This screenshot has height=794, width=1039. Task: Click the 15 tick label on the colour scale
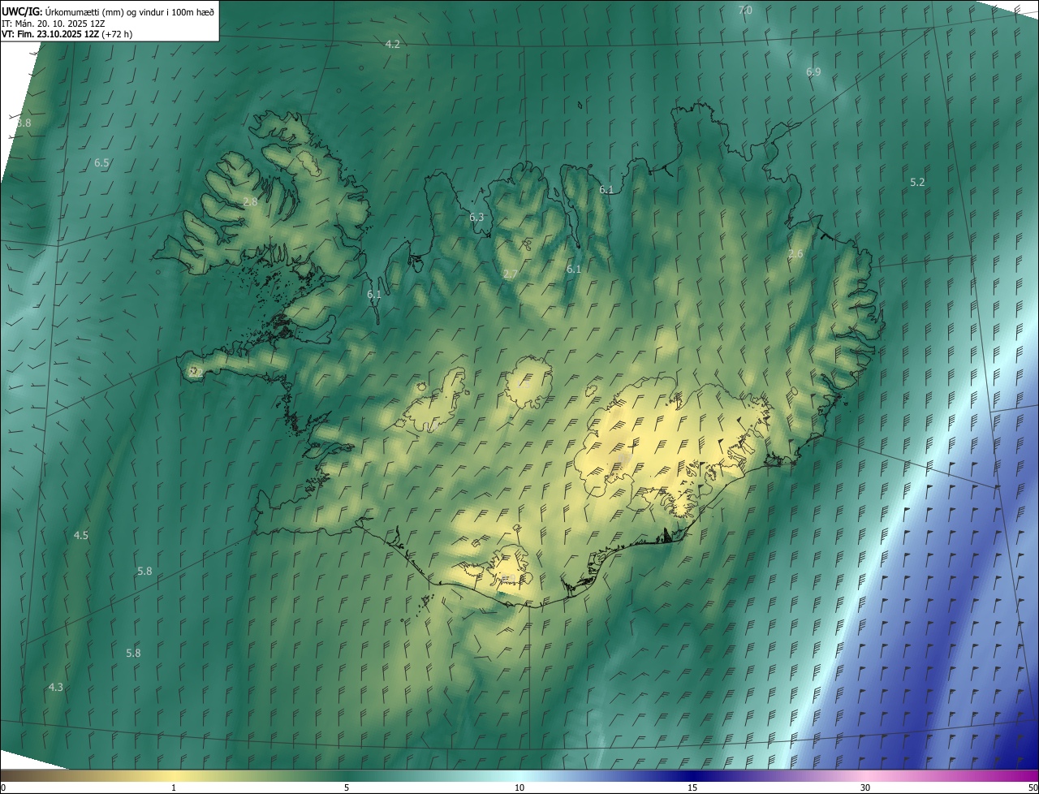[692, 788]
